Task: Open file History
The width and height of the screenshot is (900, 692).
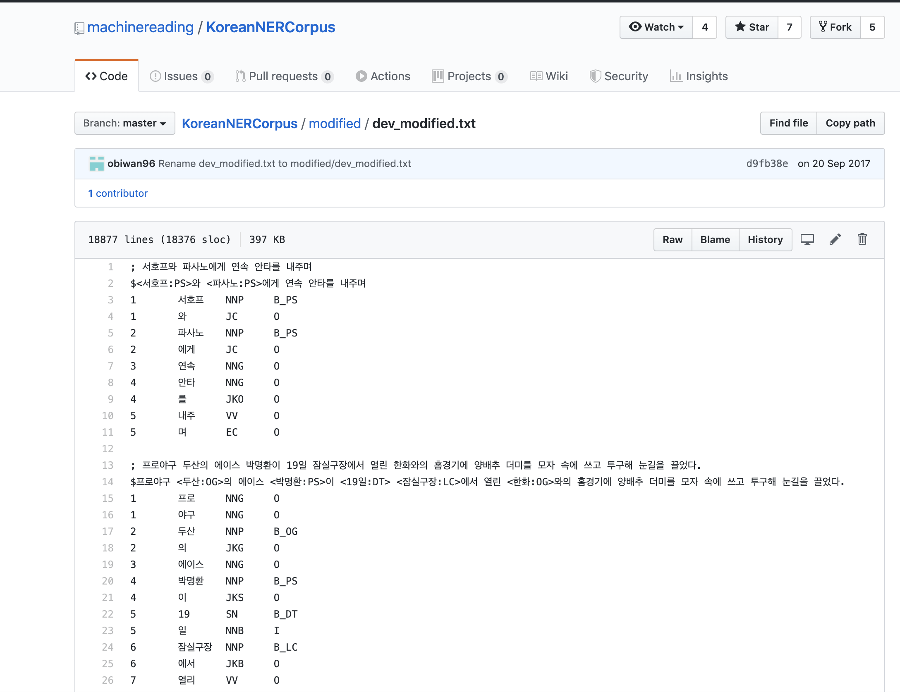Action: pyautogui.click(x=765, y=240)
